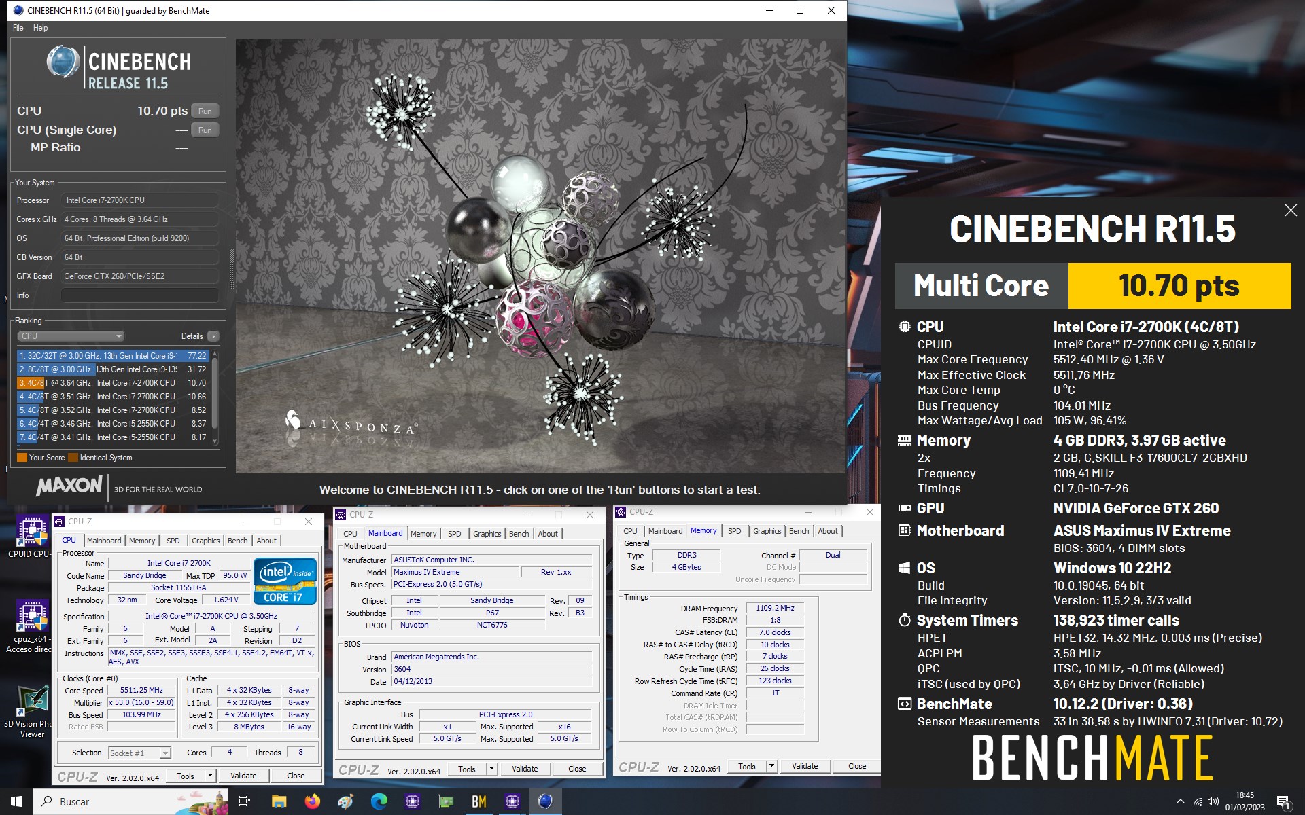Open notification center icon
The width and height of the screenshot is (1305, 815).
[x=1283, y=802]
